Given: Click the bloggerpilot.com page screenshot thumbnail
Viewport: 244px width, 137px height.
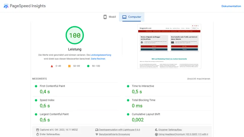Looking at the screenshot, I should (x=169, y=46).
